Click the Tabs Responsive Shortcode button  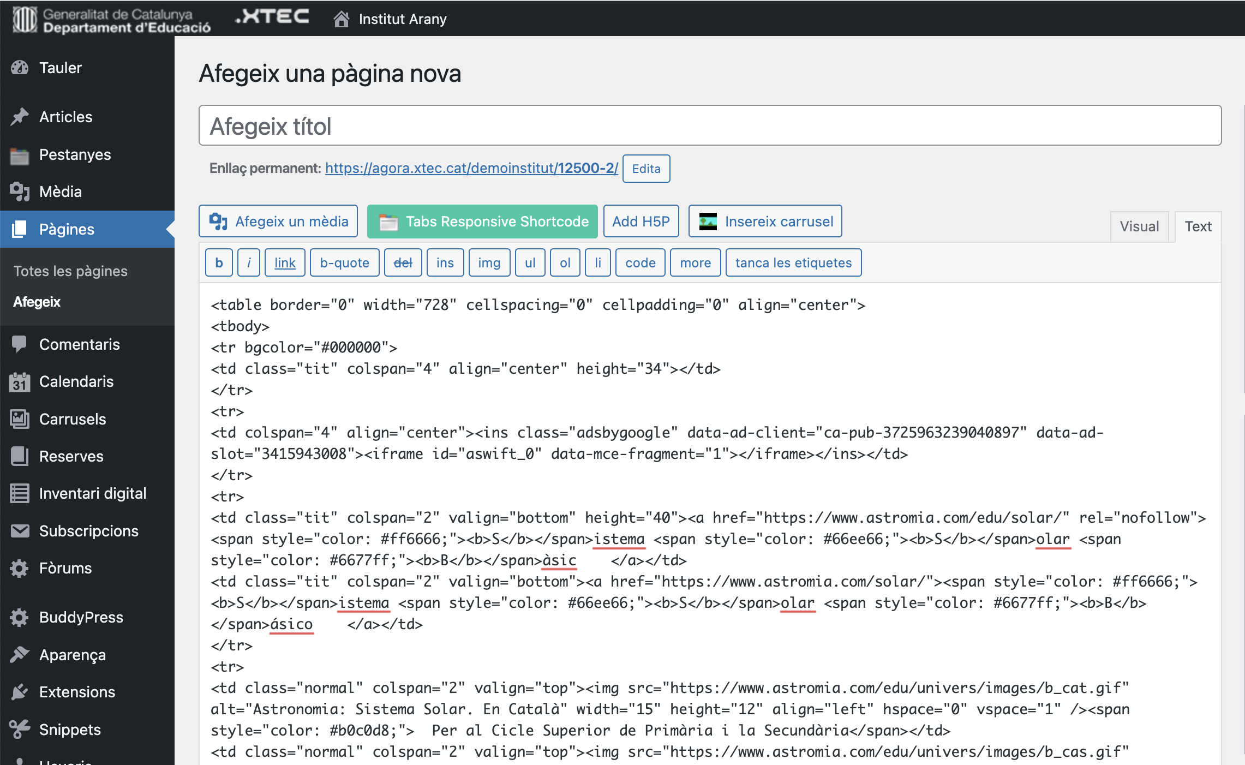[482, 222]
